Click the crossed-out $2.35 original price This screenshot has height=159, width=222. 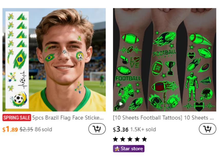(26, 129)
